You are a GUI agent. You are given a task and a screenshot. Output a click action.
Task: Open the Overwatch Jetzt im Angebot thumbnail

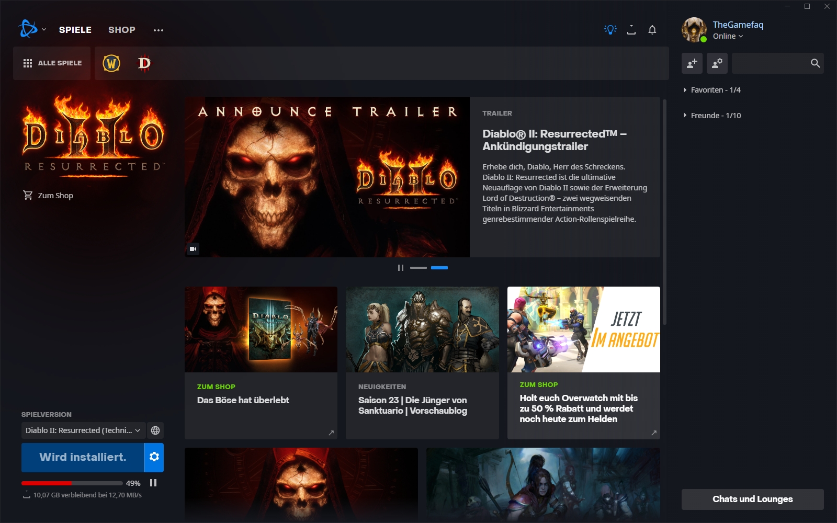click(584, 329)
